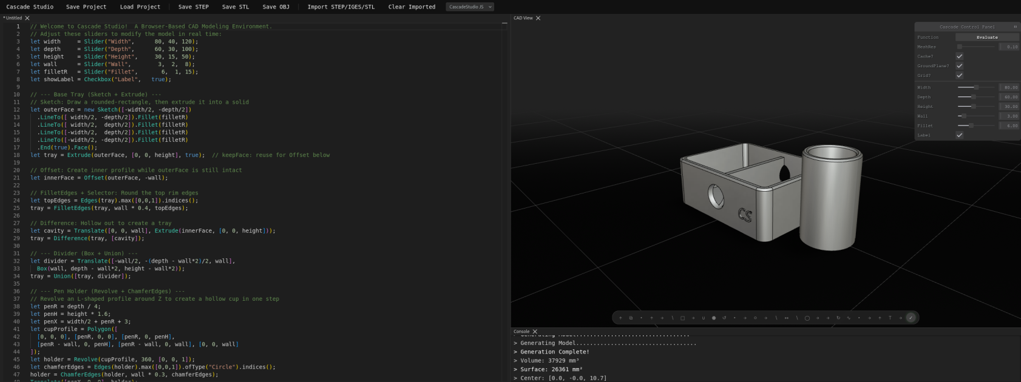Viewport: 1021px width, 382px height.
Task: Click Import STEP/IGES/STL in the top bar
Action: pos(341,7)
